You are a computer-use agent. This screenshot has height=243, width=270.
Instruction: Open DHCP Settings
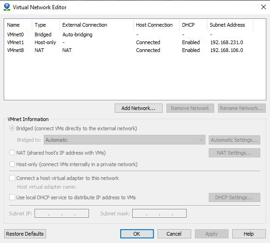[235, 197]
